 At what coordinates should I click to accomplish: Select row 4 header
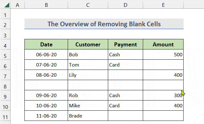[5, 45]
